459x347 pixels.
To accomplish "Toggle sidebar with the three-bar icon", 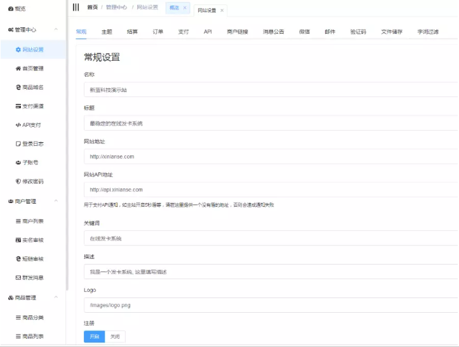I will (76, 8).
